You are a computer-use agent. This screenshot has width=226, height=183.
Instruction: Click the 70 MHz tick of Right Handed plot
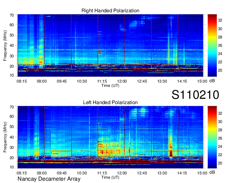pos(12,15)
